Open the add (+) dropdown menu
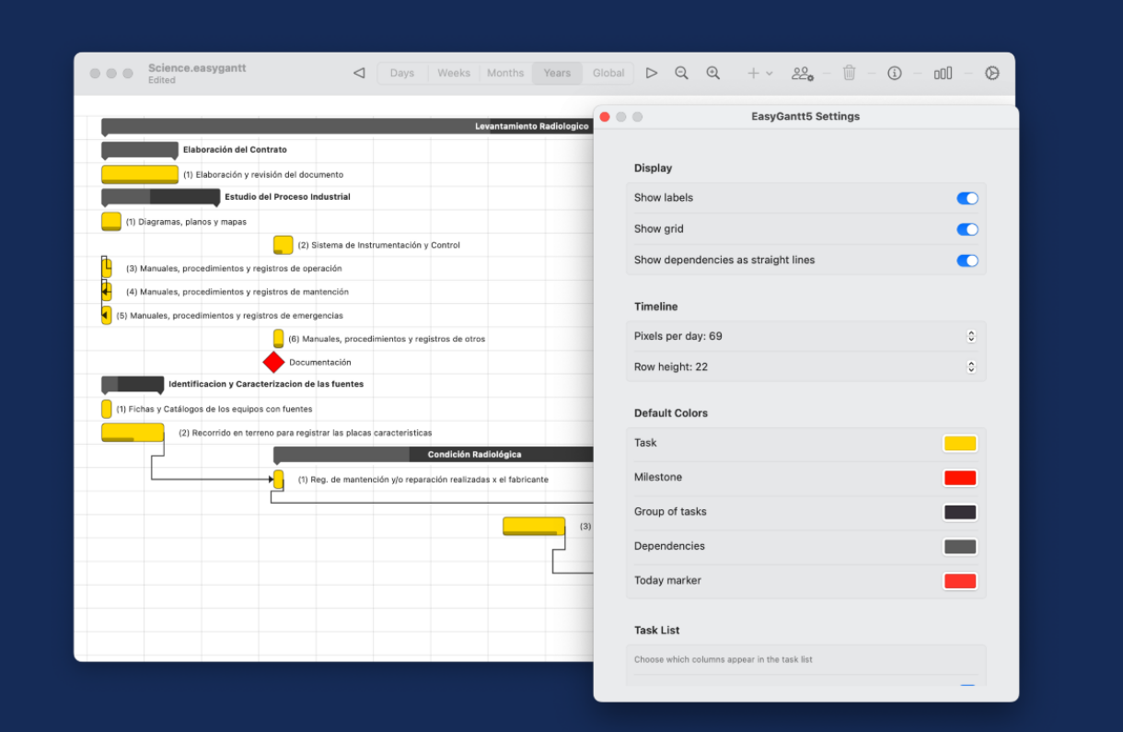This screenshot has height=732, width=1123. pyautogui.click(x=759, y=73)
